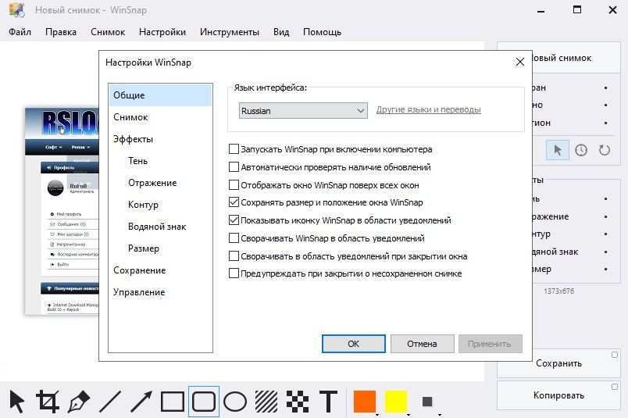Click the Сохранить button in main window
Image resolution: width=628 pixels, height=418 pixels.
(x=558, y=363)
